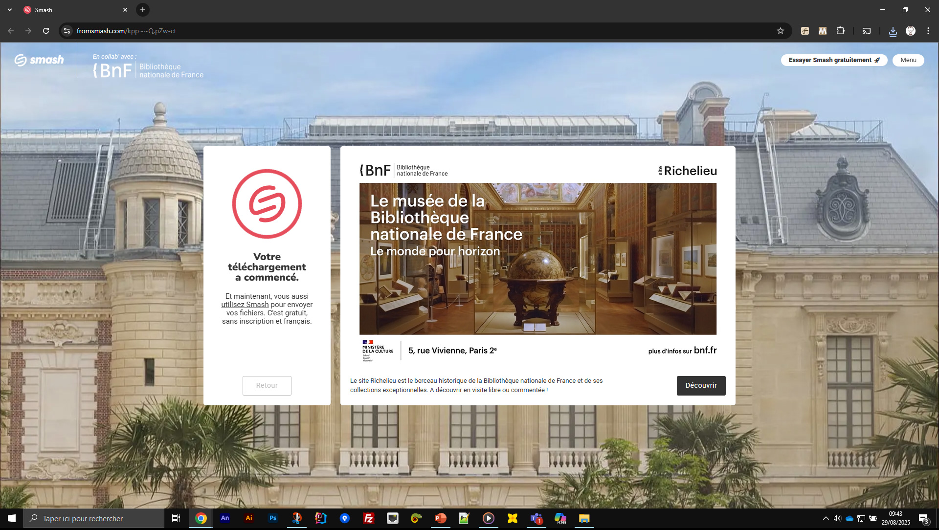The height and width of the screenshot is (530, 939).
Task: Open the BnF museum banner image
Action: tap(538, 259)
